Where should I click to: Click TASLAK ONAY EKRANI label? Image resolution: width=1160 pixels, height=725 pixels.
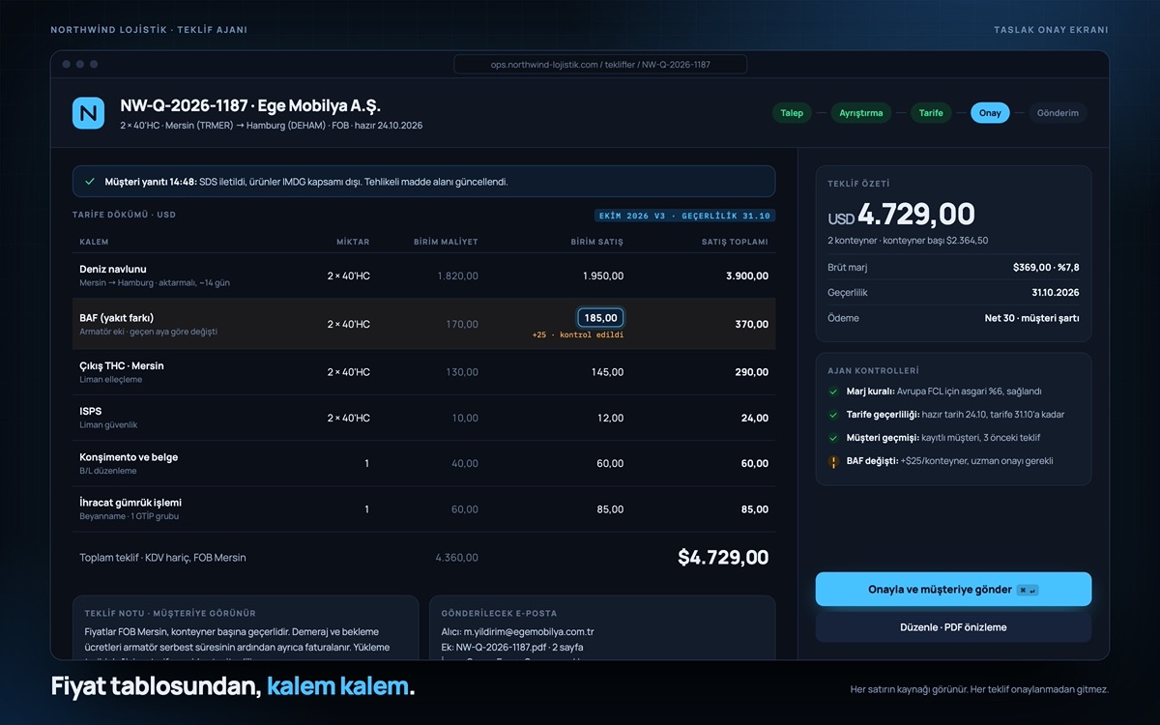pos(1051,30)
